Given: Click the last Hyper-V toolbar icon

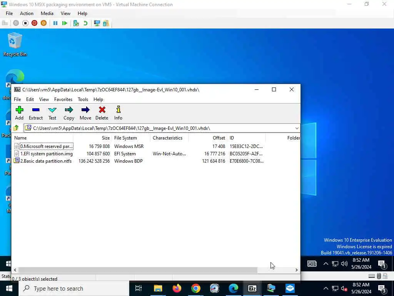Looking at the screenshot, I should 106,23.
